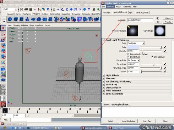Viewport: 174px width, 130px height.
Task: Expand the Fur Shading/Shadowing section
Action: coord(104,81)
